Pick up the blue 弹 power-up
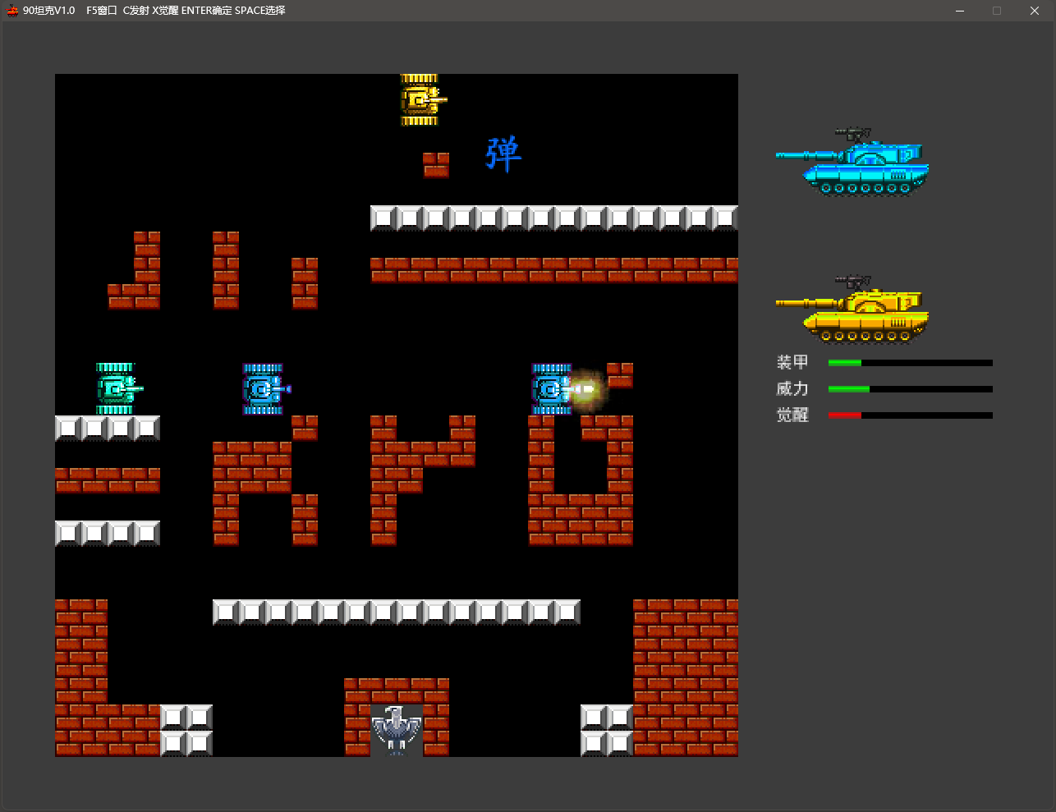This screenshot has height=812, width=1056. click(503, 154)
